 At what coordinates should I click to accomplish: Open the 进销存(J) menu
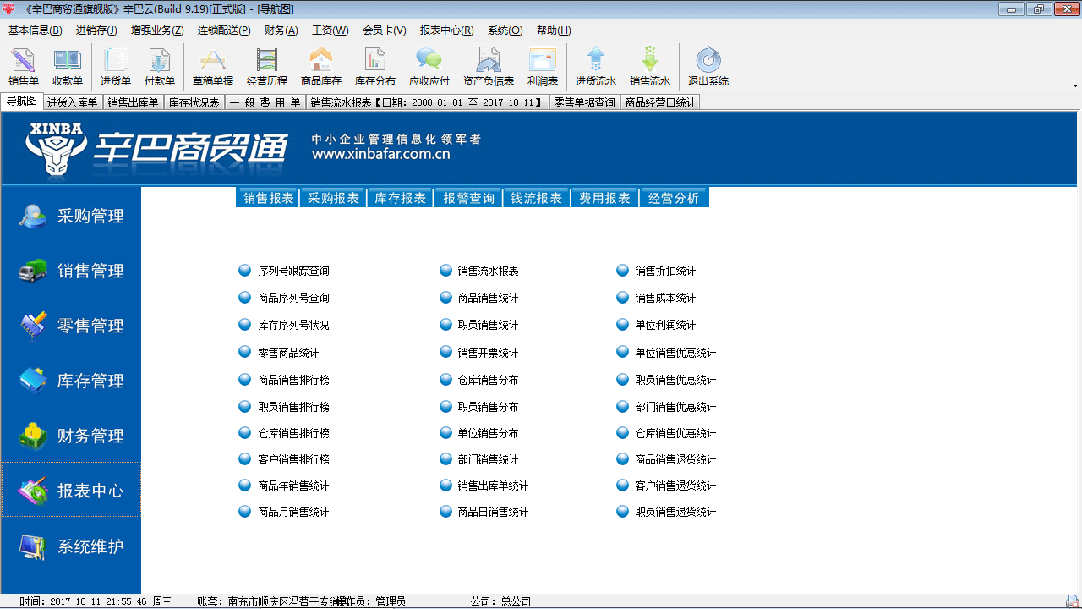(x=96, y=30)
